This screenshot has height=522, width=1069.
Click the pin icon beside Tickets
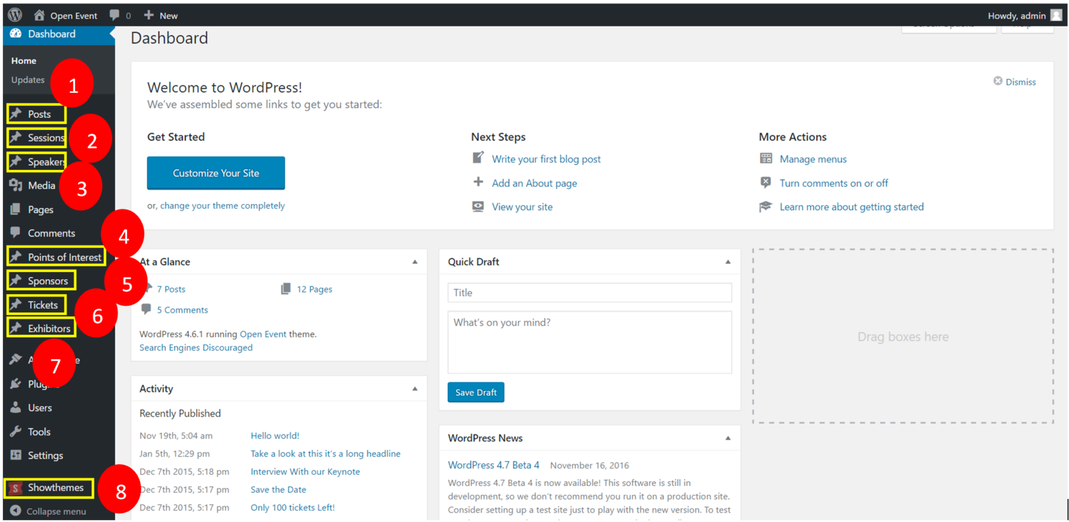(x=16, y=305)
